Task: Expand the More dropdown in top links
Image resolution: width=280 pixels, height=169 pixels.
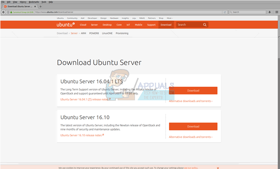Action: click(170, 18)
